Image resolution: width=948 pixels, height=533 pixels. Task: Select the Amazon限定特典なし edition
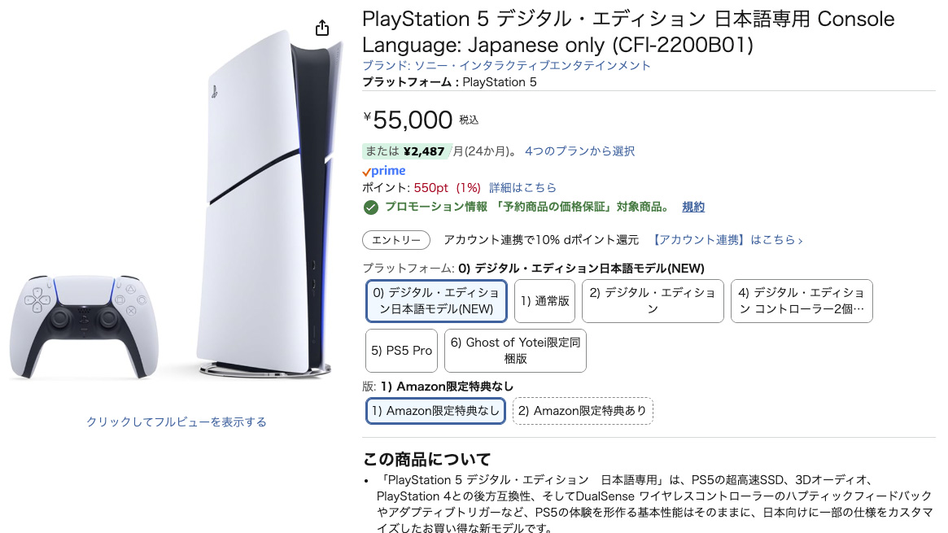(435, 411)
